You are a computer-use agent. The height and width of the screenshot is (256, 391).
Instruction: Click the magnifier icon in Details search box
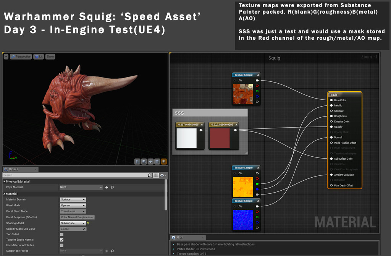pos(150,175)
